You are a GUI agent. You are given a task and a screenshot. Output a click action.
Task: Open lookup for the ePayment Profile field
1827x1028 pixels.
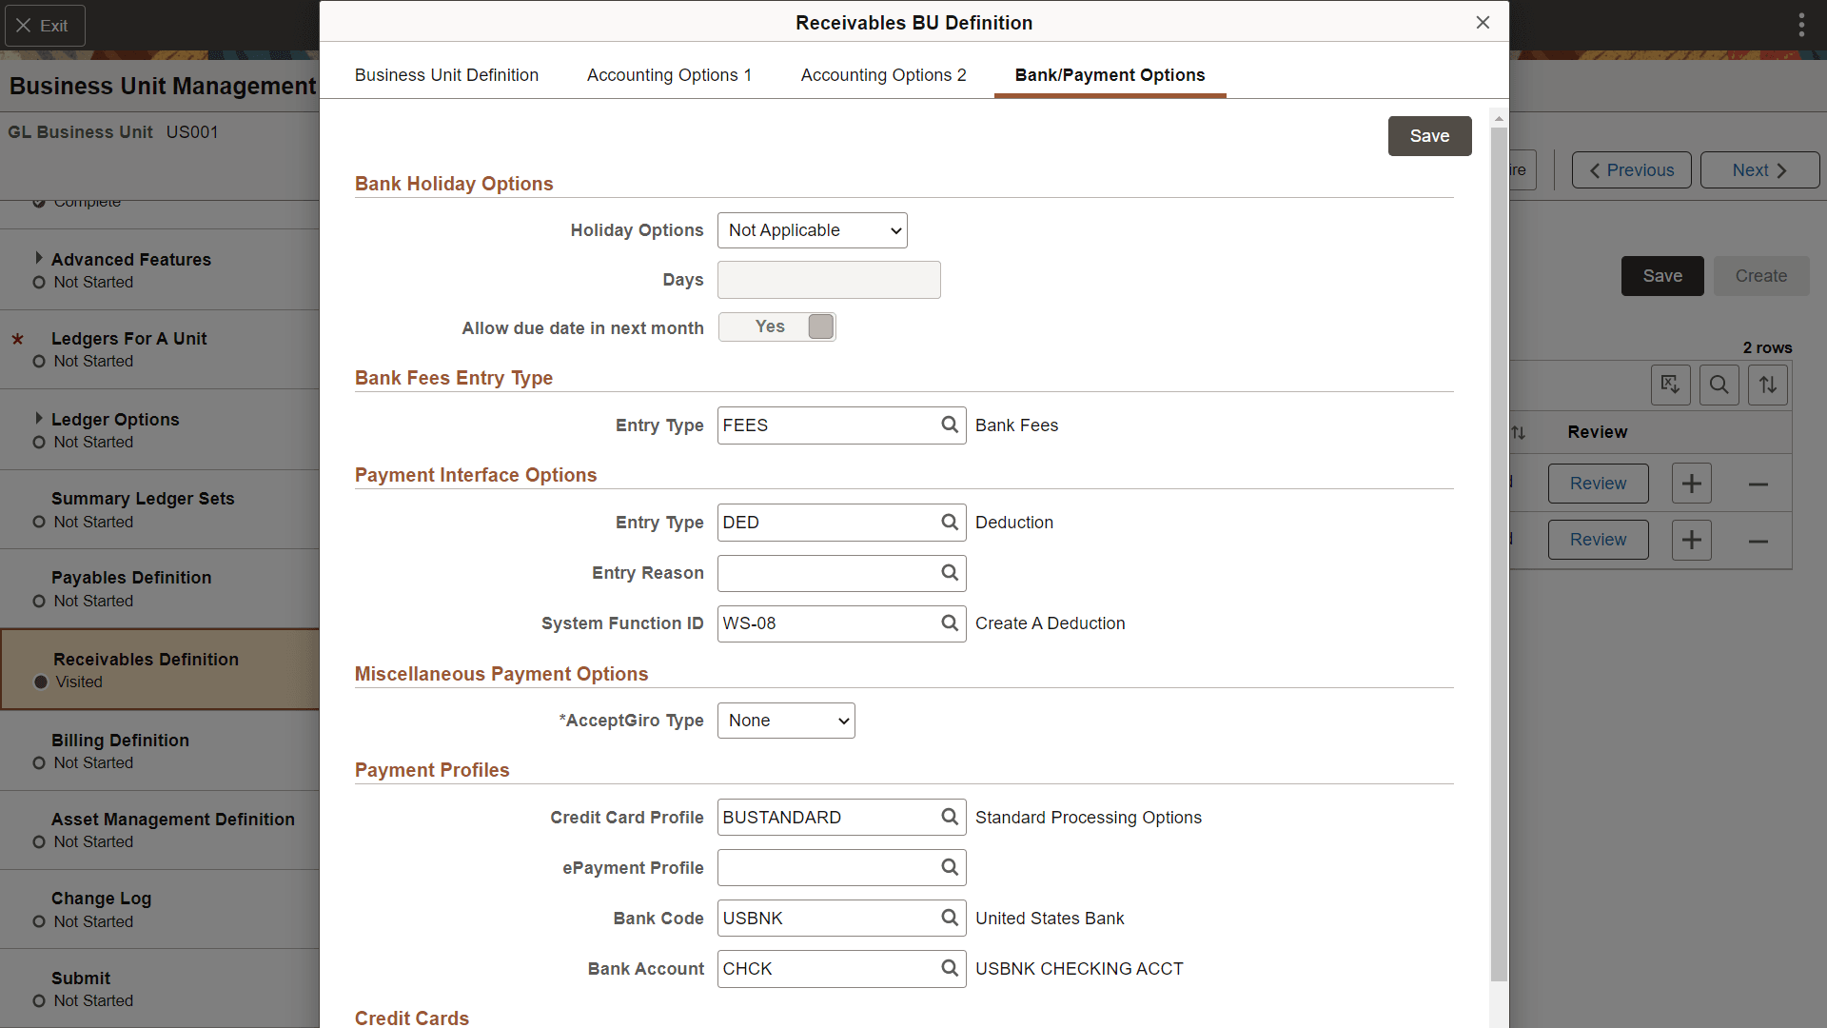pos(949,867)
